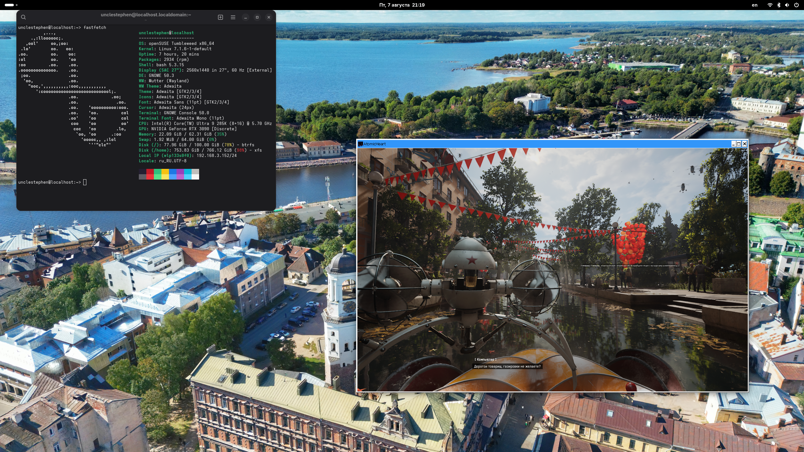Click the Bluetooth icon in the top bar

(x=779, y=5)
